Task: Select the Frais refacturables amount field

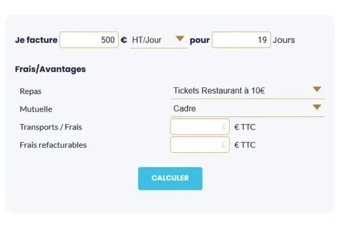Action: tap(199, 145)
